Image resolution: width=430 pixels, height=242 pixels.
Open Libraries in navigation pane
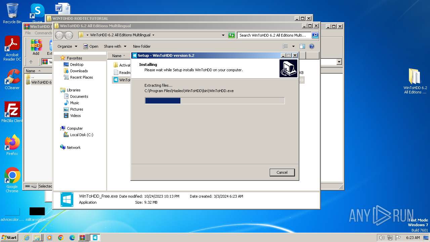click(x=74, y=90)
